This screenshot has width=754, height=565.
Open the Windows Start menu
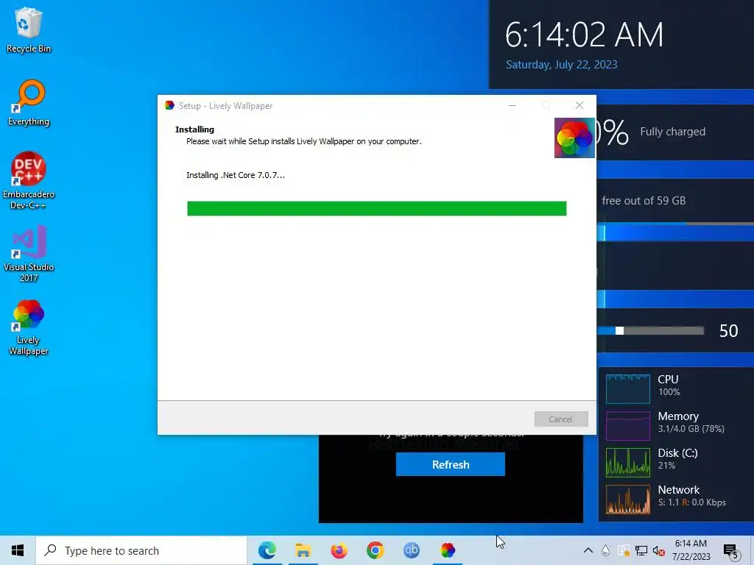18,550
